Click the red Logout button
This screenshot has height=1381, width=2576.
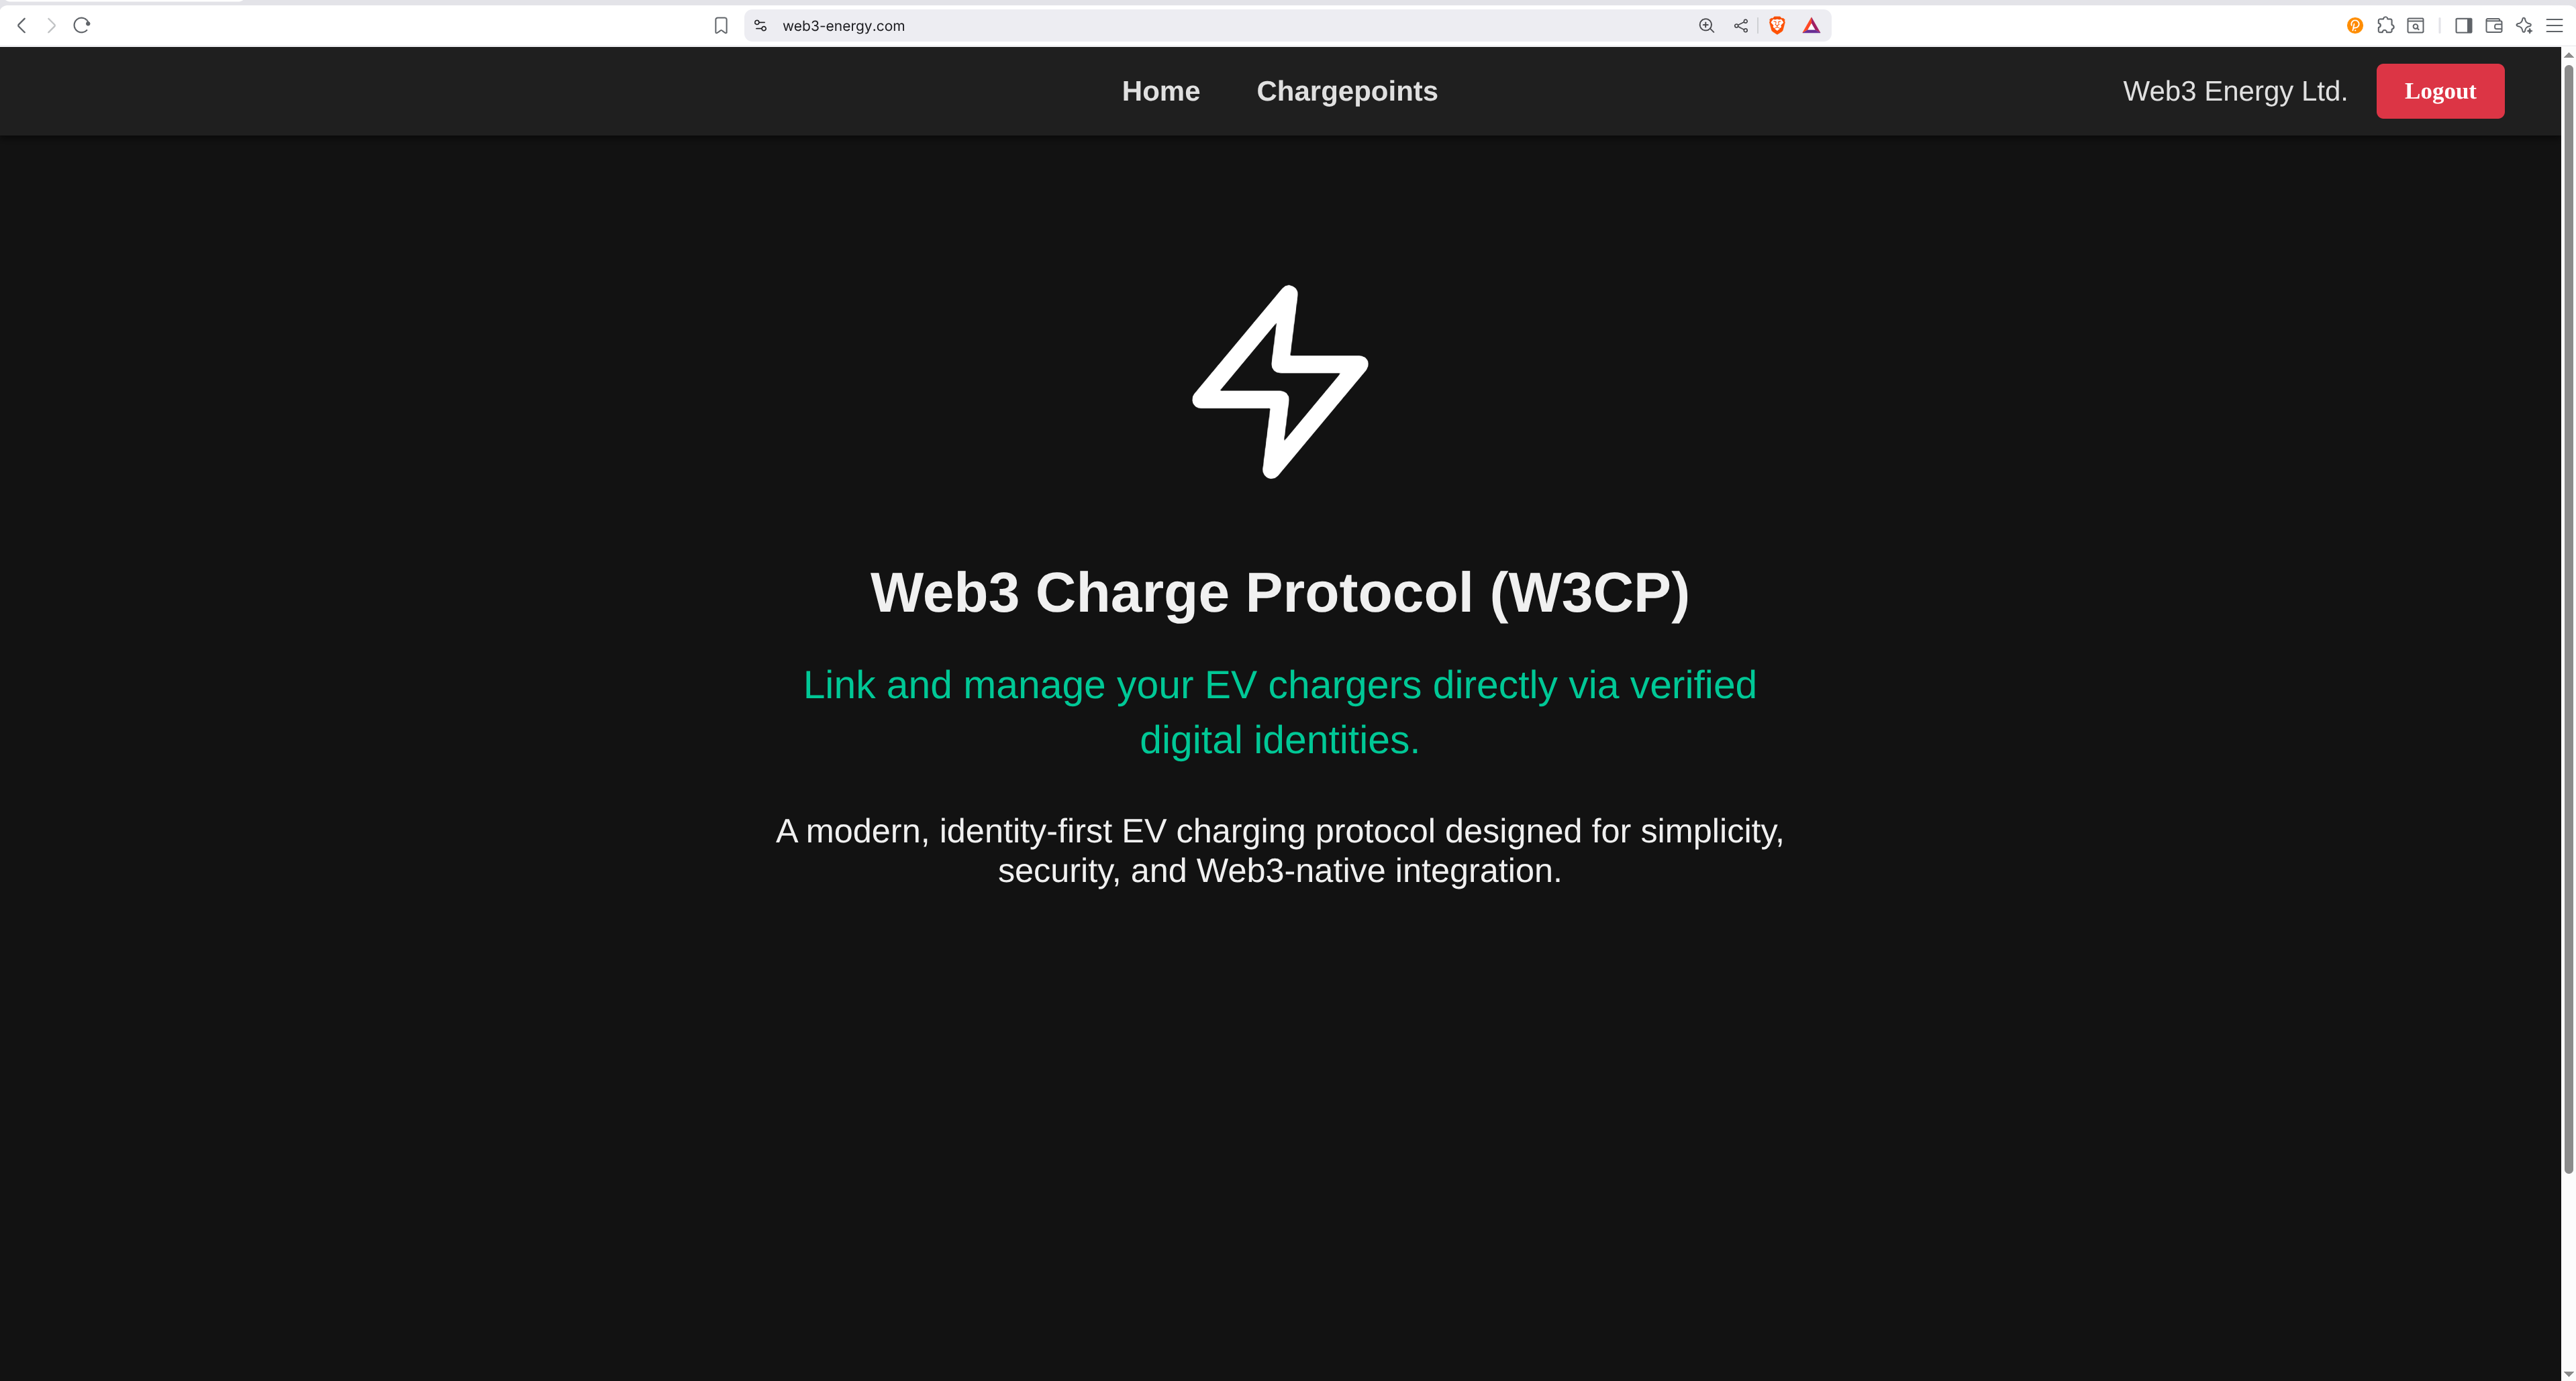pyautogui.click(x=2440, y=91)
